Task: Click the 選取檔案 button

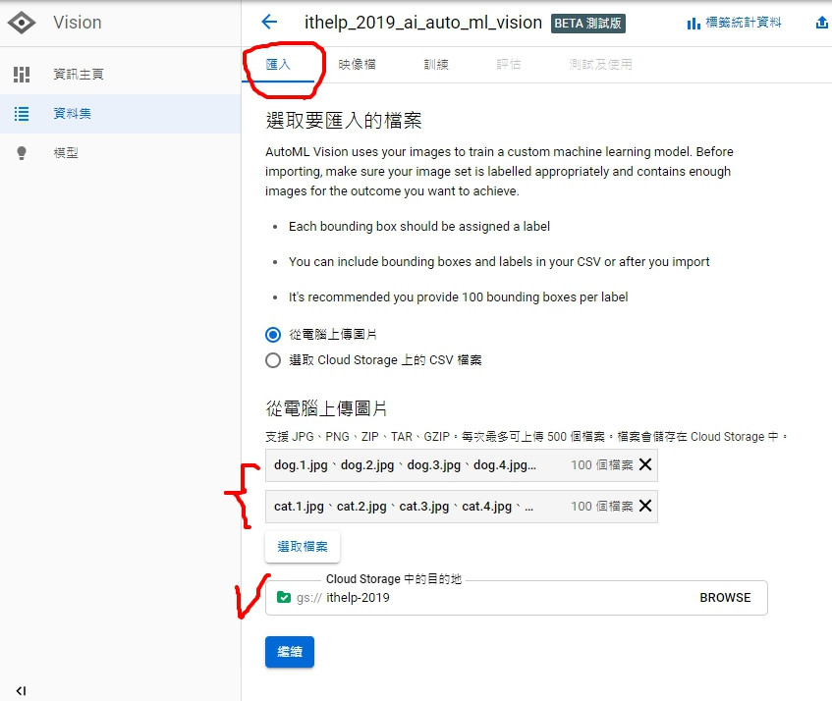Action: pos(303,547)
